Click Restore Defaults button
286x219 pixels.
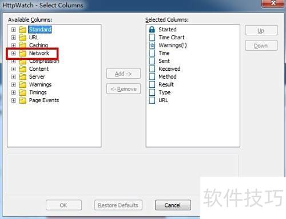(x=118, y=205)
